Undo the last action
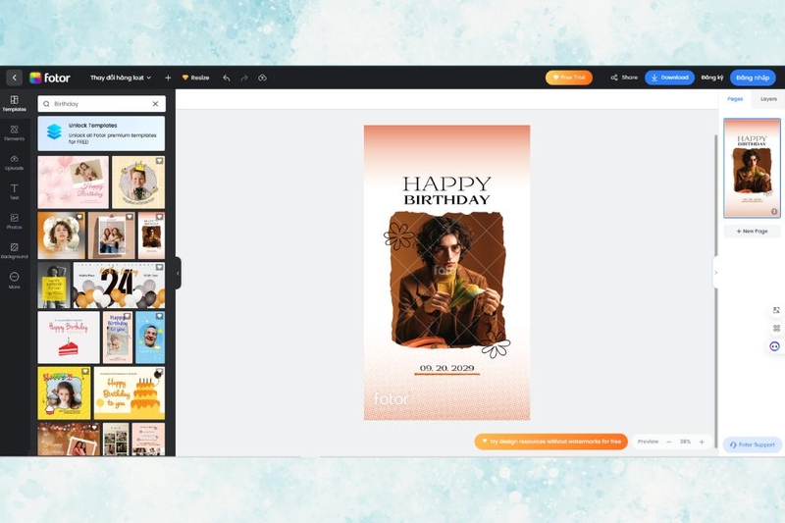This screenshot has width=785, height=523. (227, 78)
